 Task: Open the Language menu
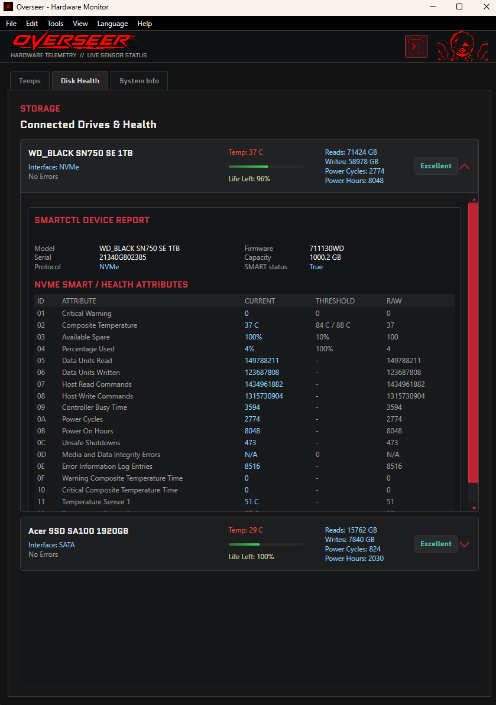[x=112, y=24]
